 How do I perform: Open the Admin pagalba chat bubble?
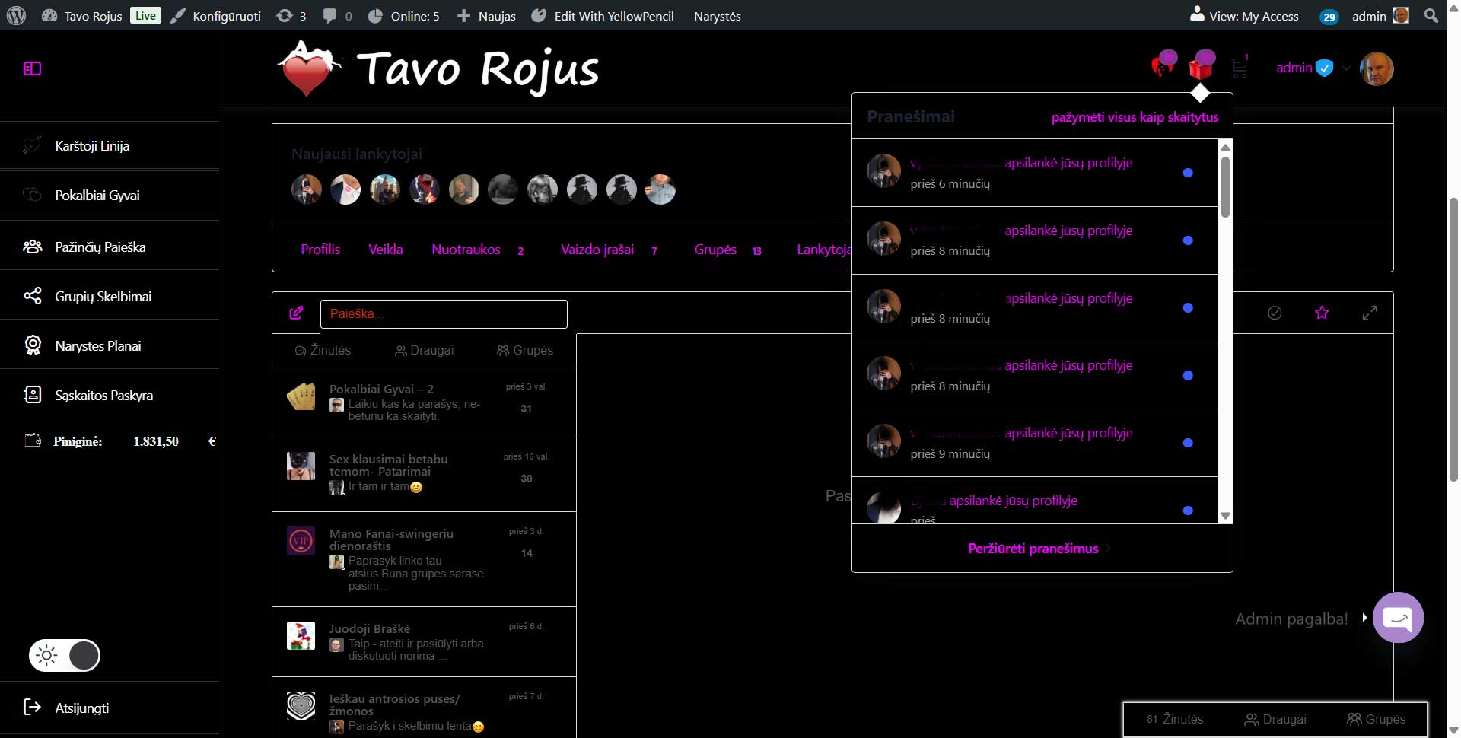tap(1398, 617)
